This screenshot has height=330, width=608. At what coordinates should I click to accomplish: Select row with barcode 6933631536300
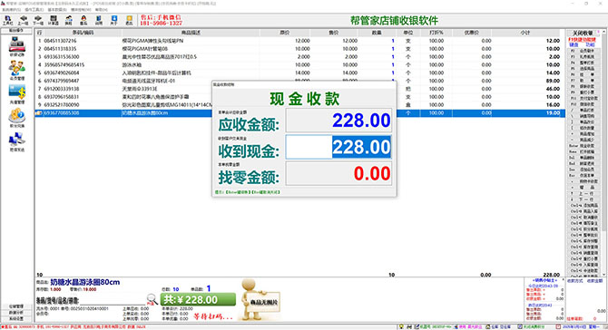(299, 57)
